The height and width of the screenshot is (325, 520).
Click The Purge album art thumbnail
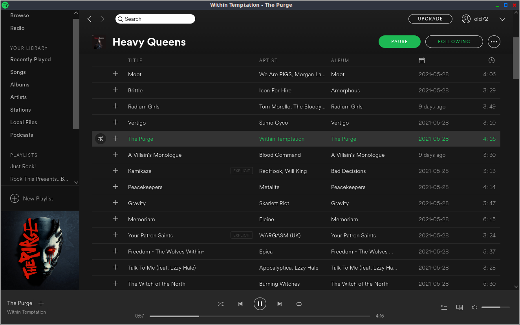(40, 250)
